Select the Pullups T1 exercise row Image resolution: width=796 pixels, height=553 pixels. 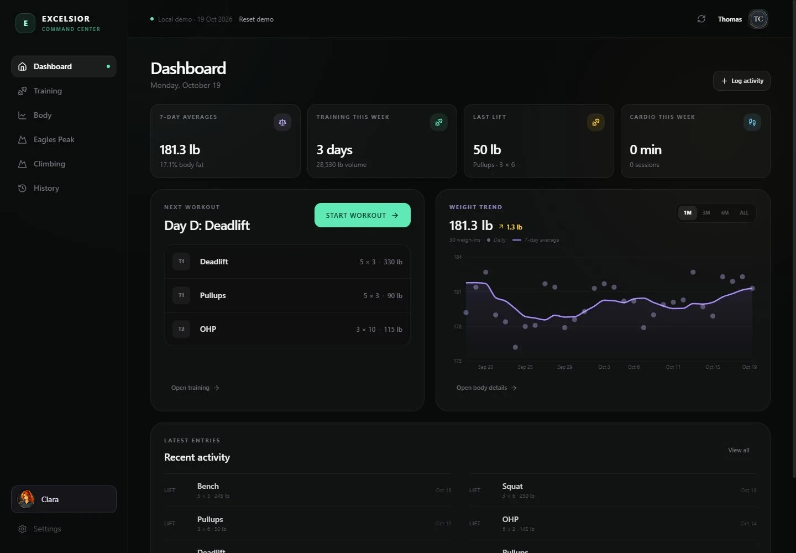(x=287, y=295)
